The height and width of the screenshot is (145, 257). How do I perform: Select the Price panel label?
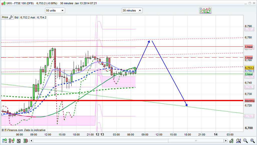[x=5, y=17]
